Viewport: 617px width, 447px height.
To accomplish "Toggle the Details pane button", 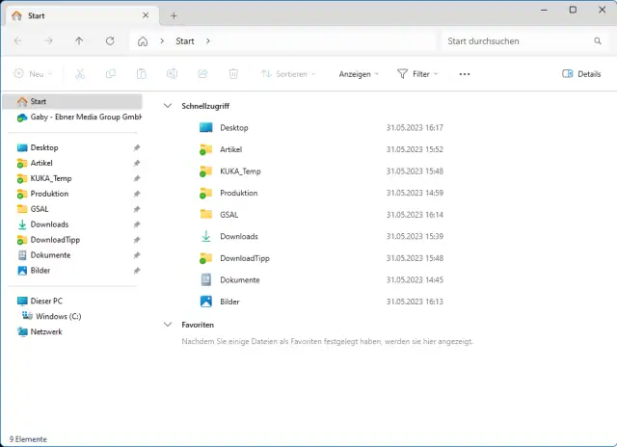I will click(581, 74).
